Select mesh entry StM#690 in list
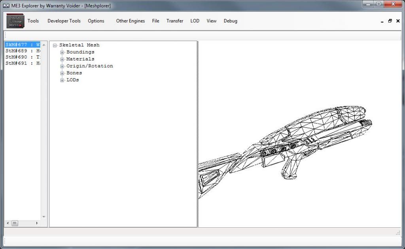405x249 pixels. [x=23, y=57]
